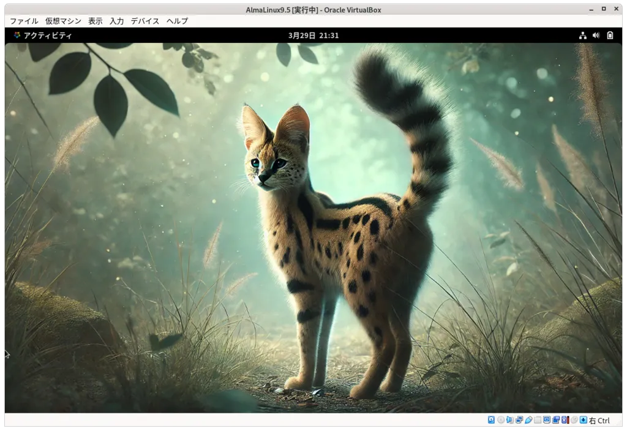Select the volume icon in the guest top bar
Image resolution: width=627 pixels, height=431 pixels.
tap(596, 36)
